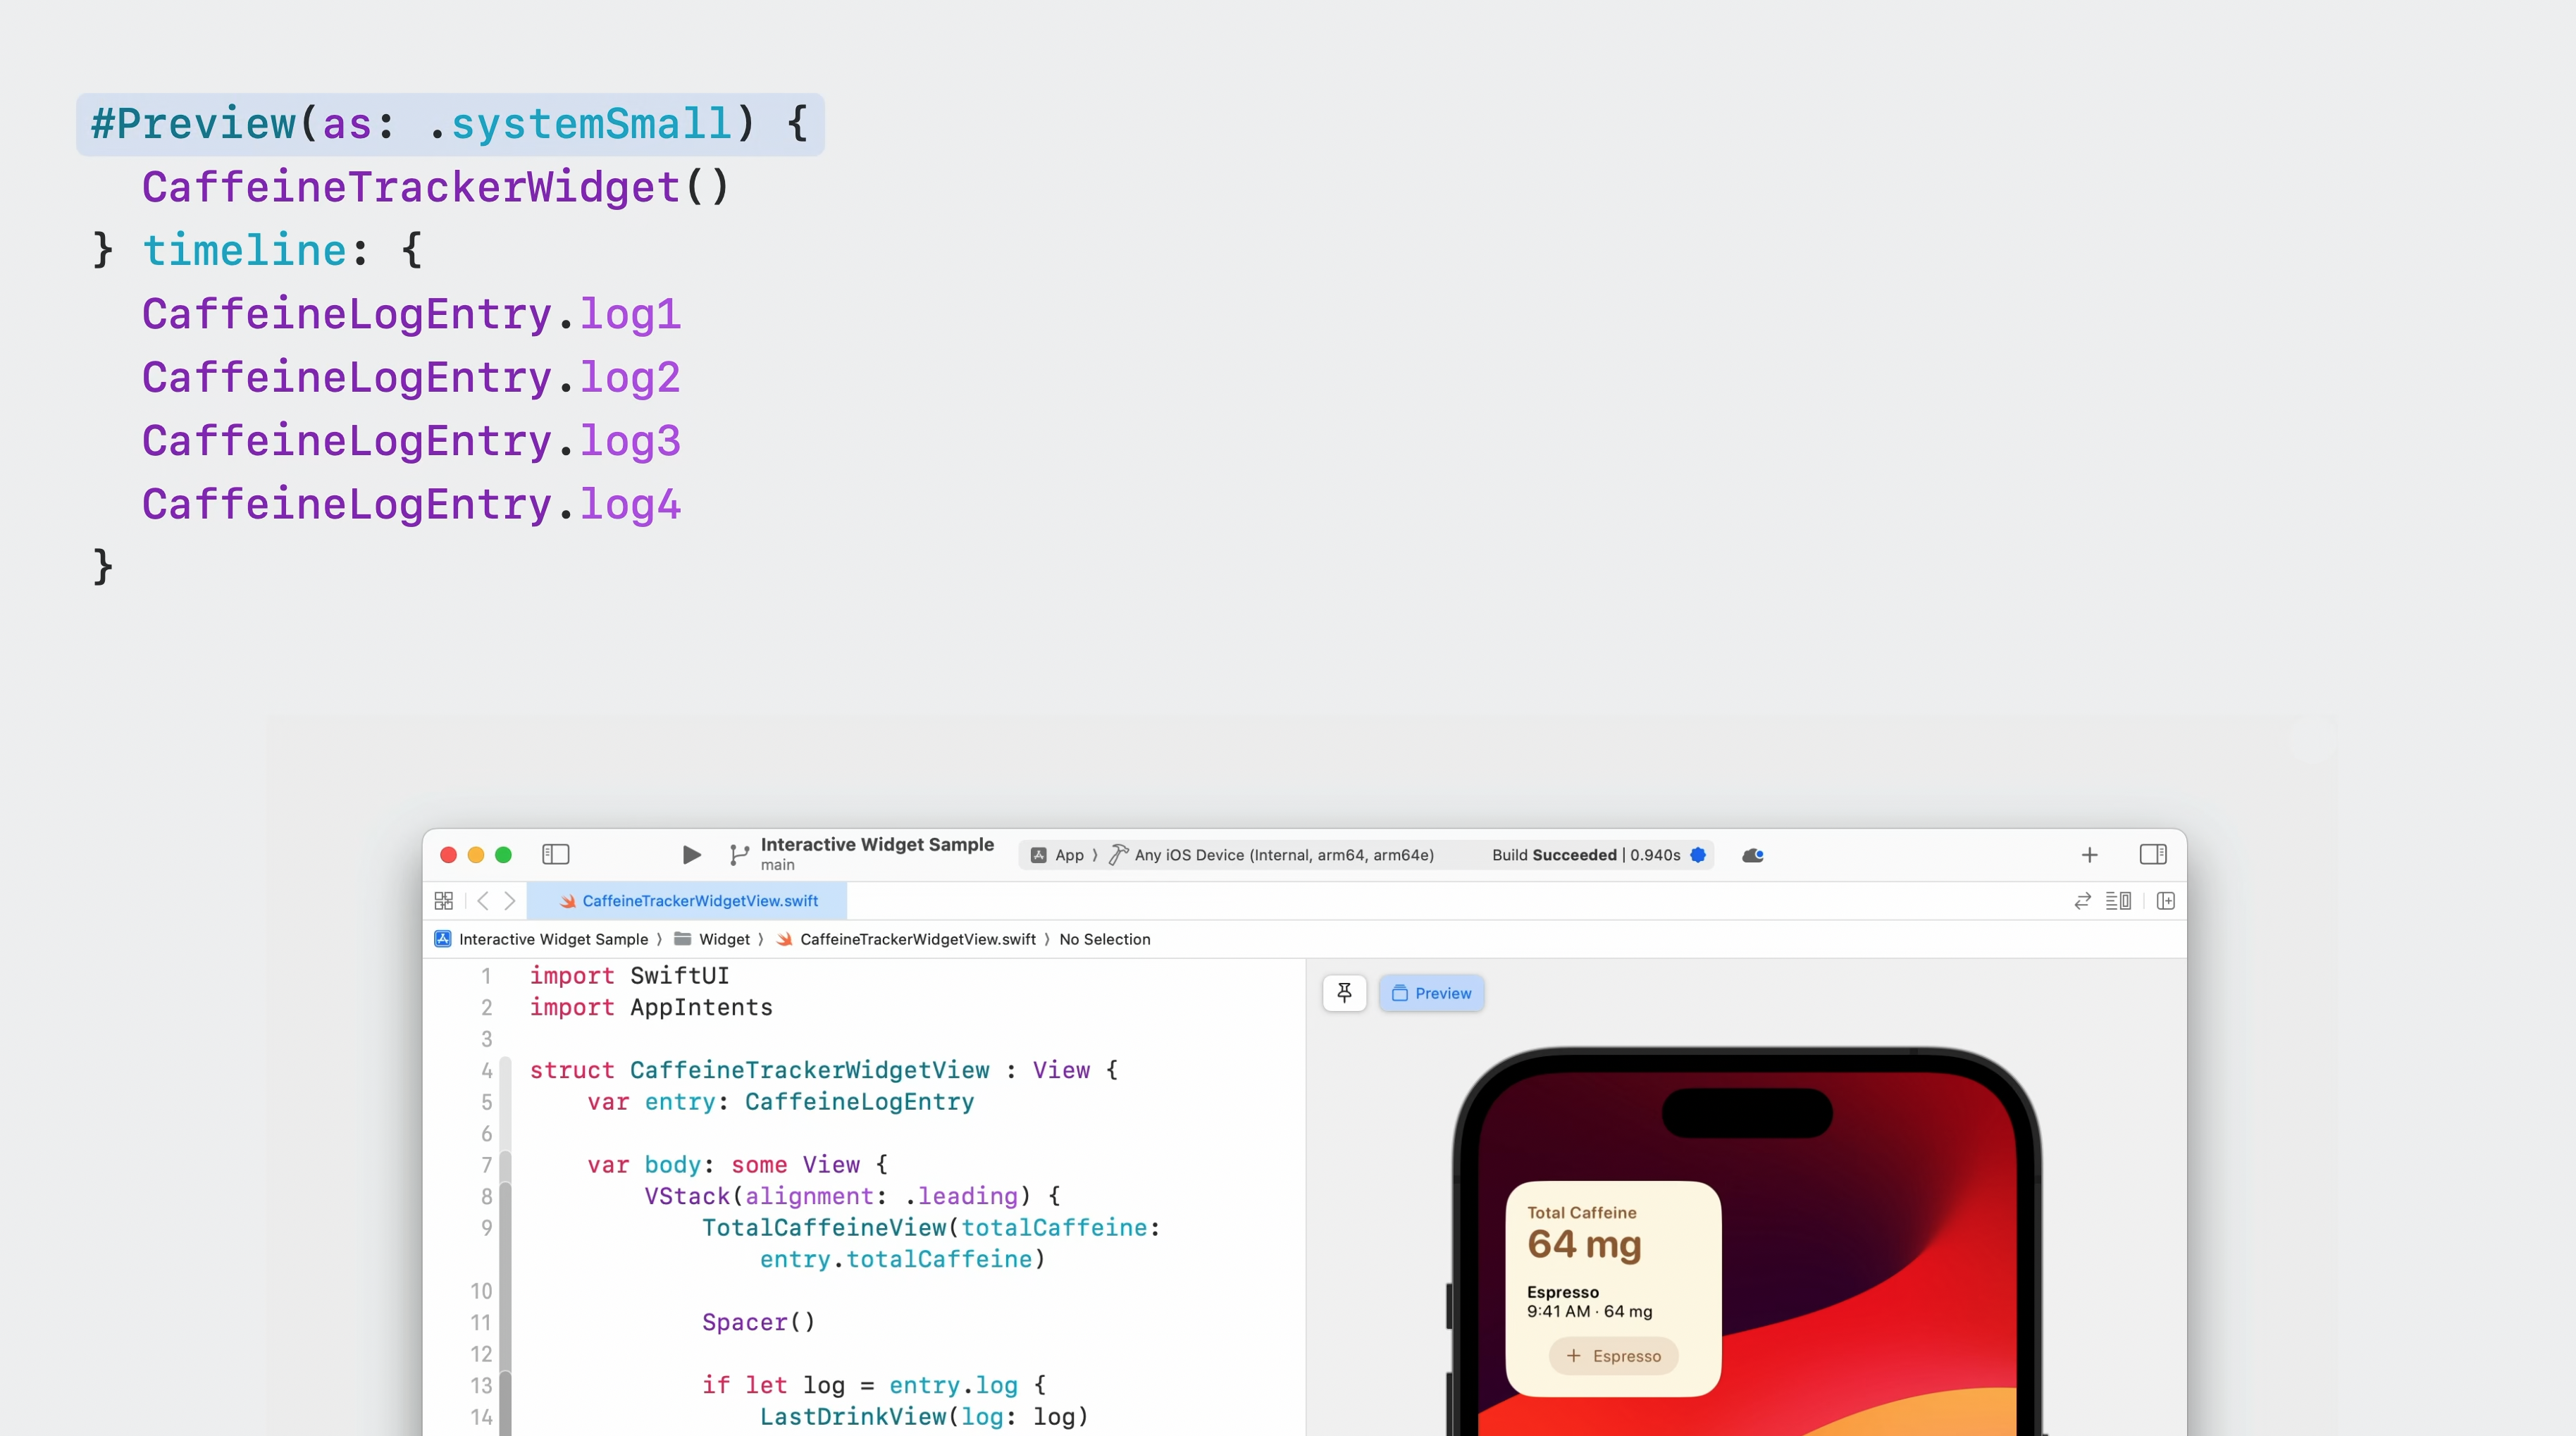Open the adjust editor options icon
Image resolution: width=2576 pixels, height=1436 pixels.
[2118, 901]
